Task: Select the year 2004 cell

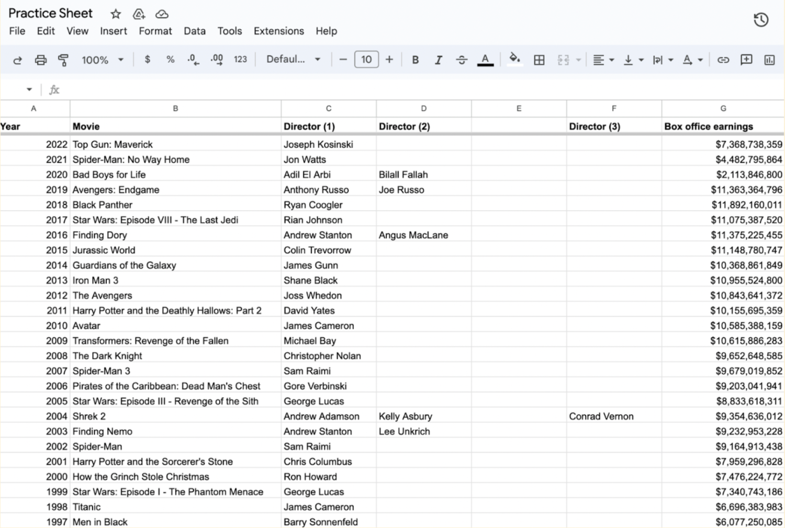Action: [35, 416]
